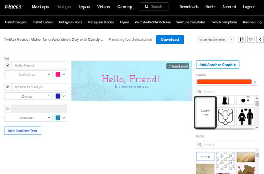Click the blue Download button

point(170,39)
